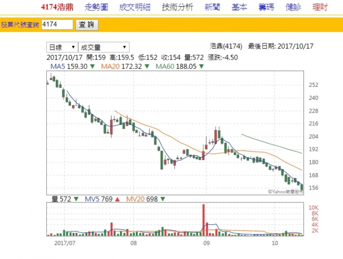Click the 高:159.5 high price text
Image resolution: width=343 pixels, height=259 pixels.
coord(122,57)
